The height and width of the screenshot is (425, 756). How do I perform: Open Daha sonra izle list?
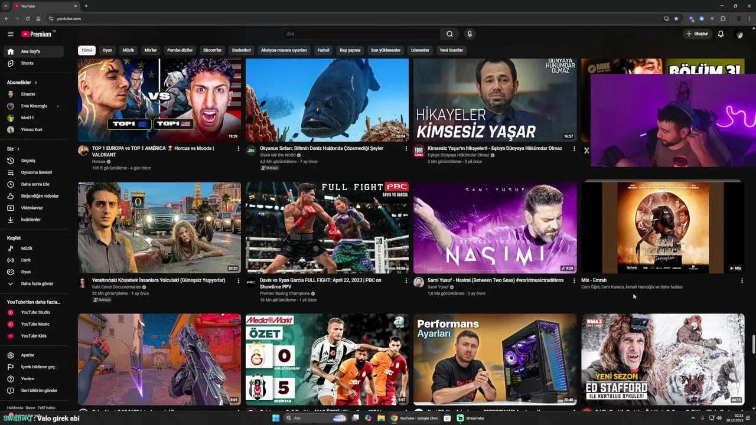pyautogui.click(x=33, y=184)
